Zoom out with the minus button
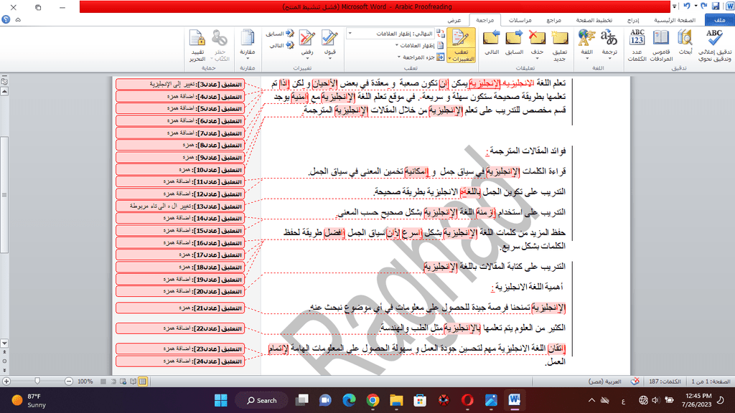Screen dimensions: 735x413 [68, 381]
